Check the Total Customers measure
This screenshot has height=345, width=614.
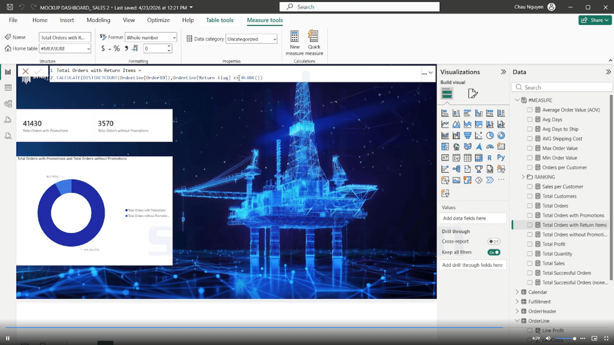[x=530, y=196]
